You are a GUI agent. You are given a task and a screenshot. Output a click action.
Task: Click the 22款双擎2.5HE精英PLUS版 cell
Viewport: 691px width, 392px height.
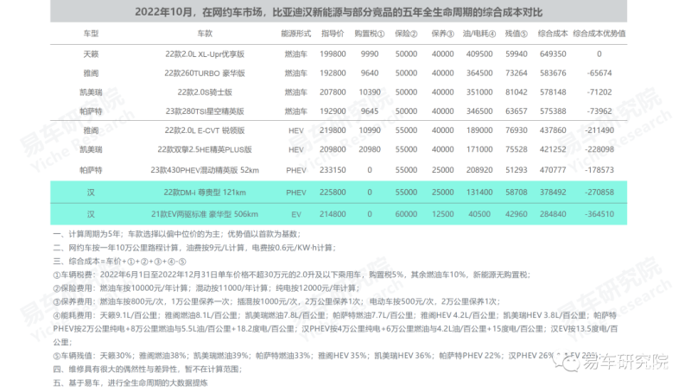203,149
